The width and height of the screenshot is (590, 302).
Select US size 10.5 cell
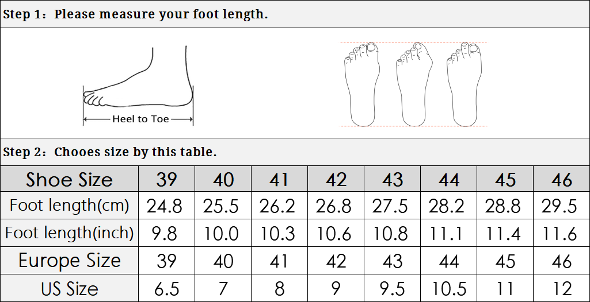[449, 288]
